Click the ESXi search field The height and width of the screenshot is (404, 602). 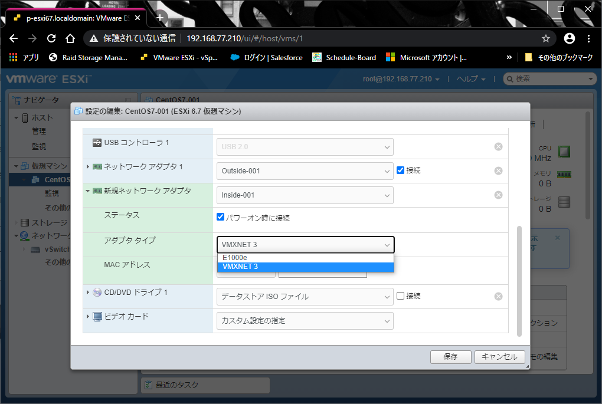(549, 79)
